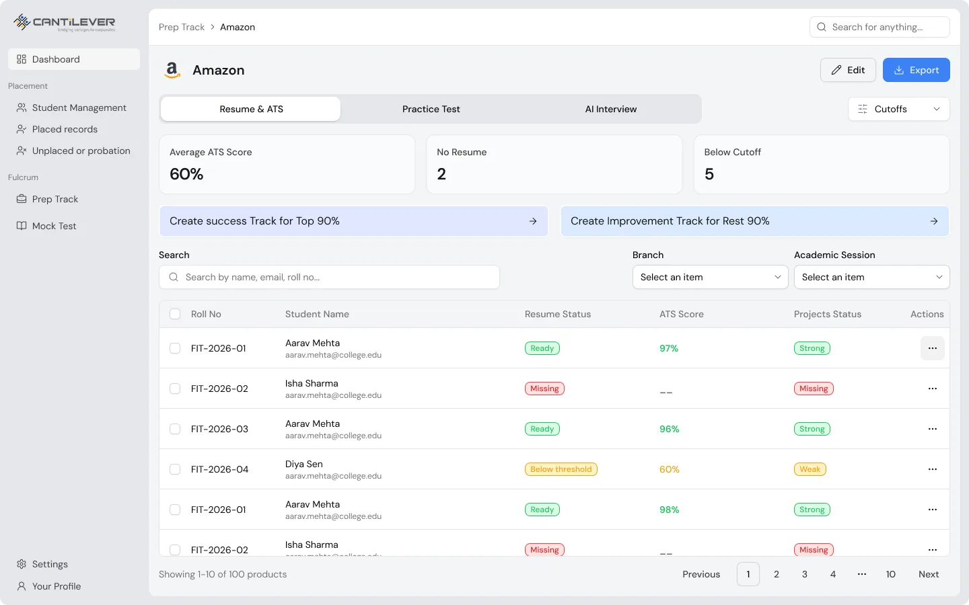Open Dashboard in the sidebar
Screen dimensions: 969x605
tap(74, 59)
